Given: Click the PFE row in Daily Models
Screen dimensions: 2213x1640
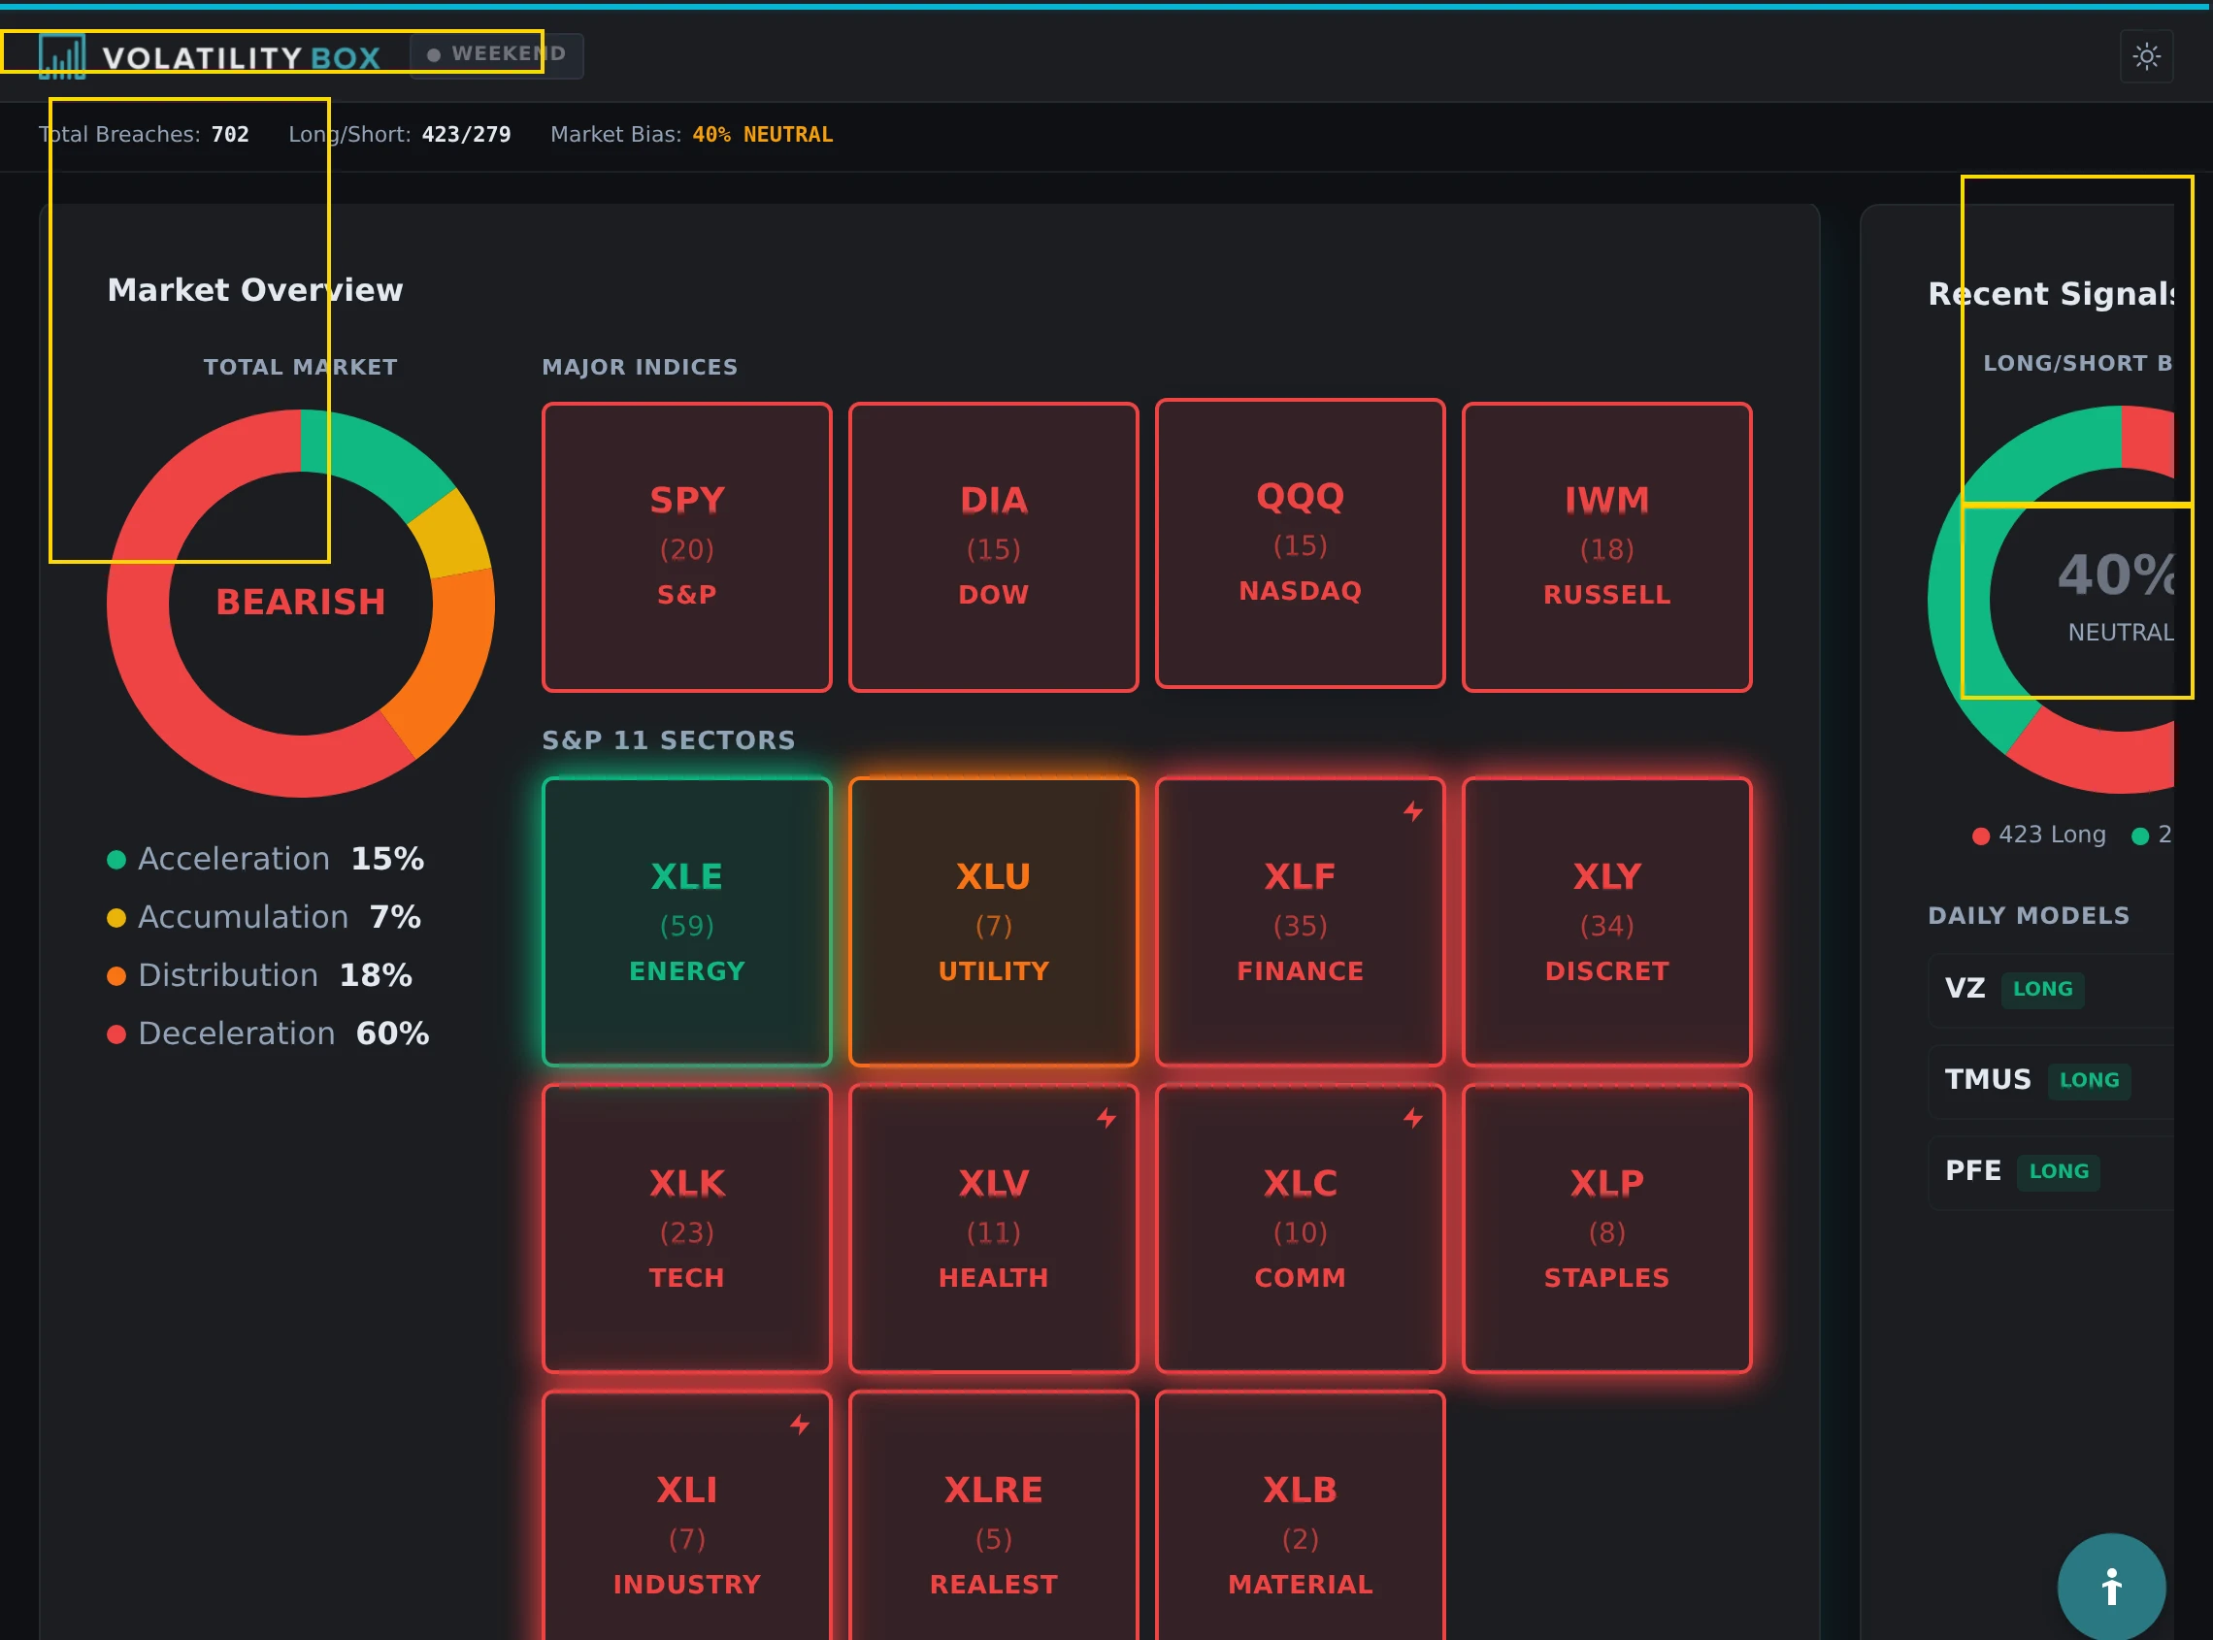Looking at the screenshot, I should coord(2051,1172).
